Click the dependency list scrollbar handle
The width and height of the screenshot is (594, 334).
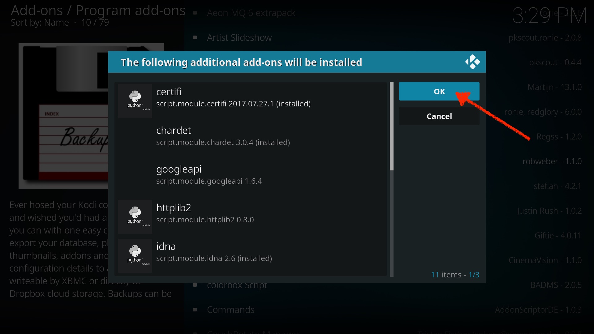pyautogui.click(x=391, y=126)
